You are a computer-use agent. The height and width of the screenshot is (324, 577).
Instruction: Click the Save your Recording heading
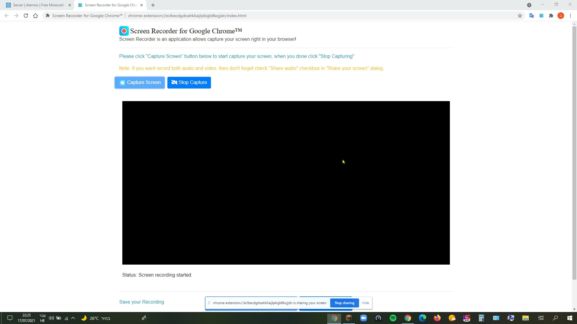[142, 302]
